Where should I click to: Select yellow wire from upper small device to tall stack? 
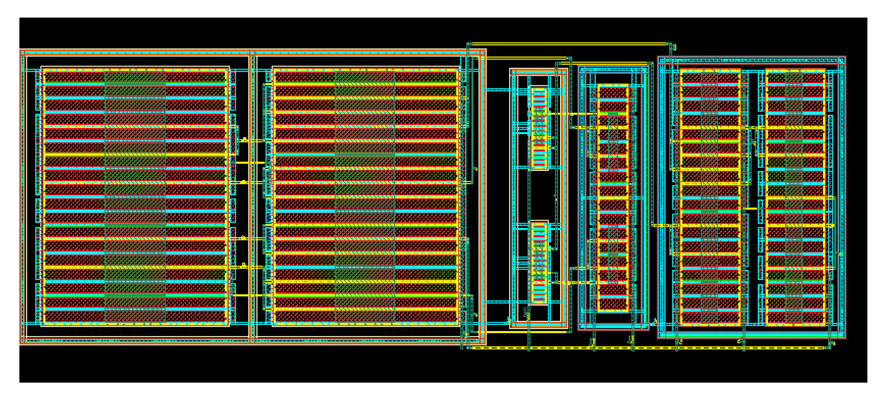(x=573, y=114)
